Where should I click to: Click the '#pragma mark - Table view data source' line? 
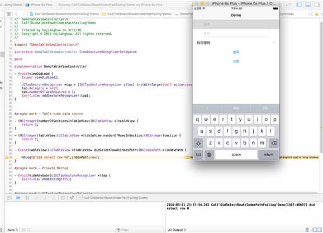(x=49, y=114)
